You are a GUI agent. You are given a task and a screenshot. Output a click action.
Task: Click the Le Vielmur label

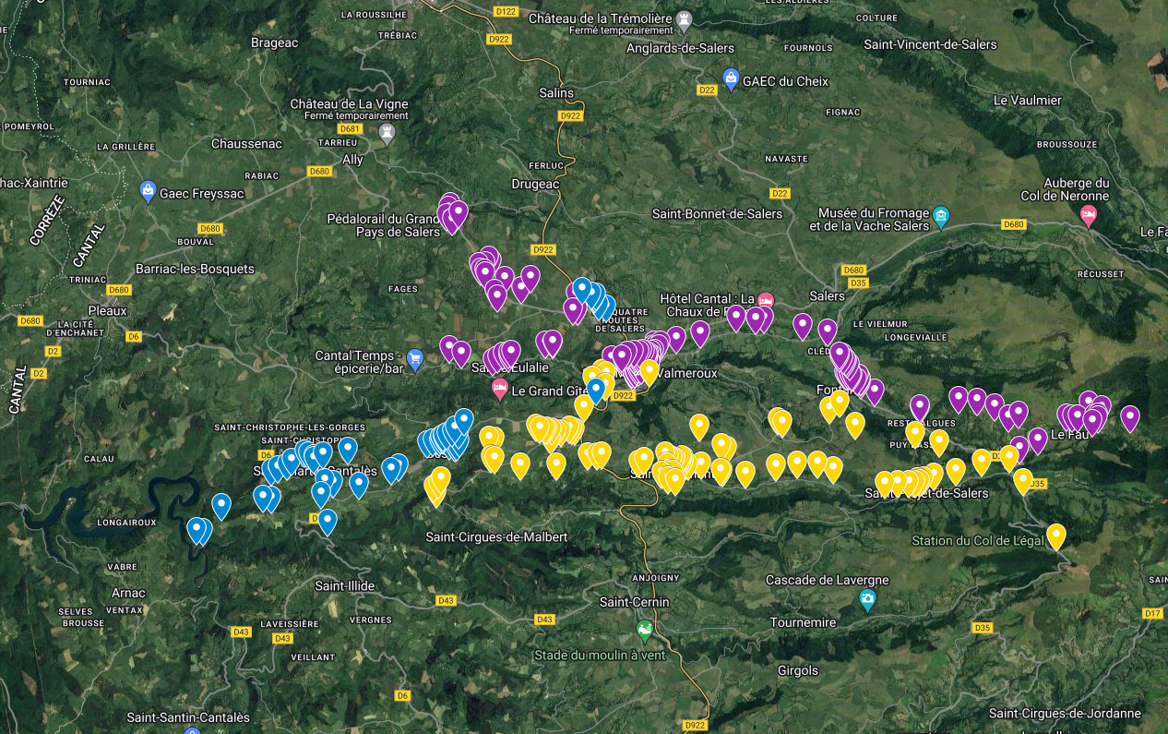tap(879, 324)
